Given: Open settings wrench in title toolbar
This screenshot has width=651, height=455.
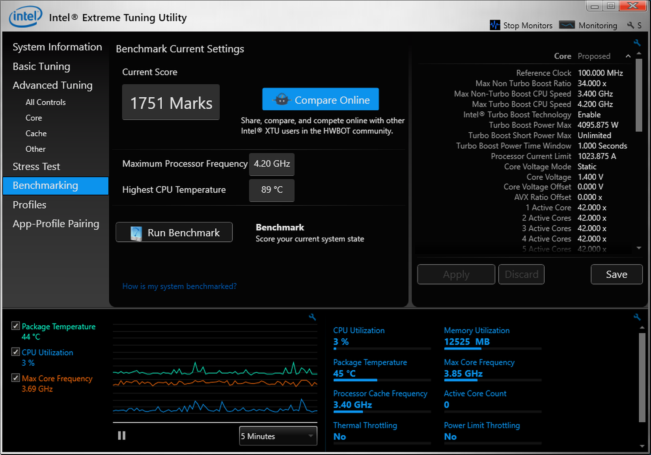Looking at the screenshot, I should (x=631, y=25).
